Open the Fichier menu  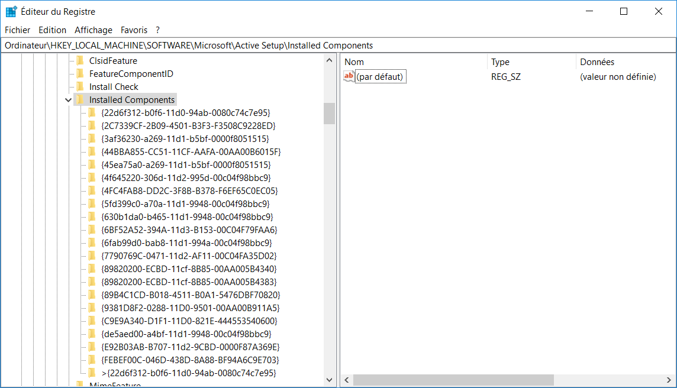17,30
